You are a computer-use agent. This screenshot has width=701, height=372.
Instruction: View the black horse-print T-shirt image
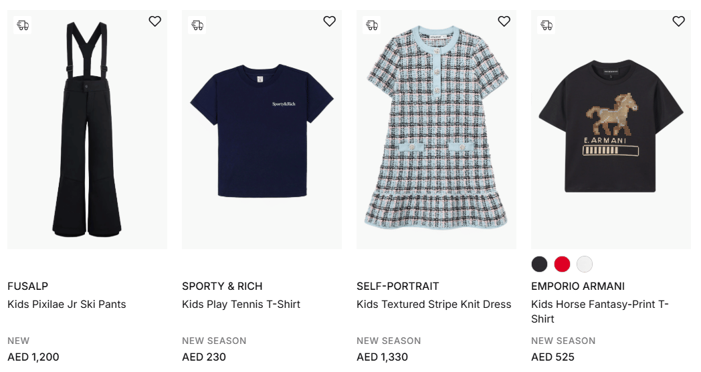tap(611, 127)
